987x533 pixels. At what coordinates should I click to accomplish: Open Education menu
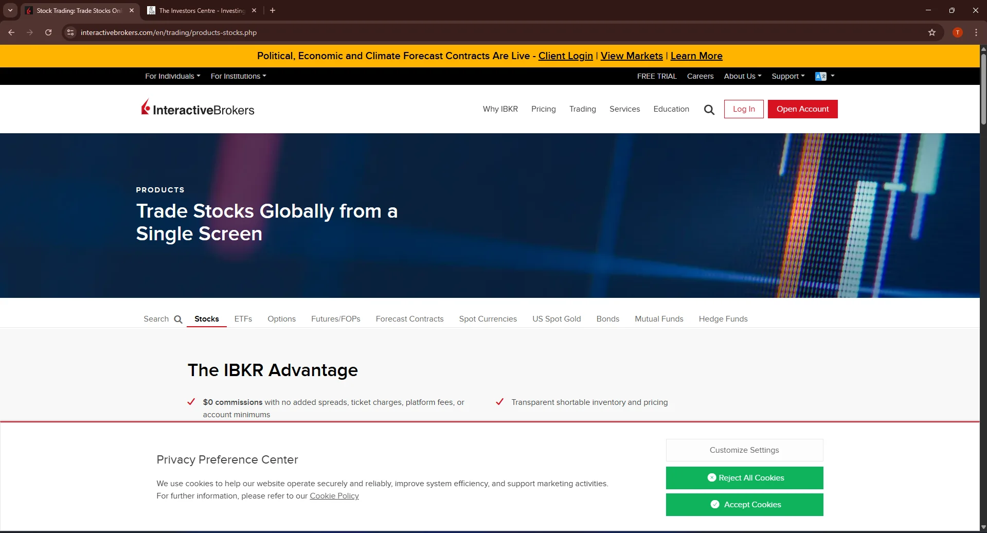click(x=671, y=109)
